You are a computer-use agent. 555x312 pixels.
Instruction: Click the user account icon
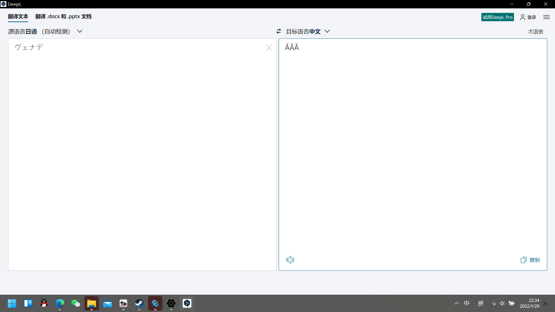pos(523,17)
